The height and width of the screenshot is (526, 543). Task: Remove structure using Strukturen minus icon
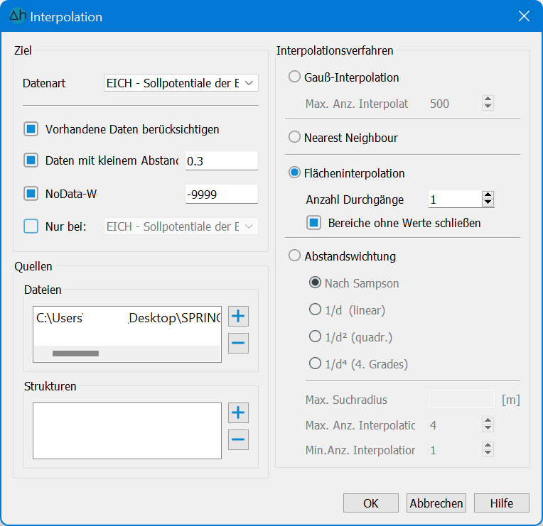click(238, 439)
